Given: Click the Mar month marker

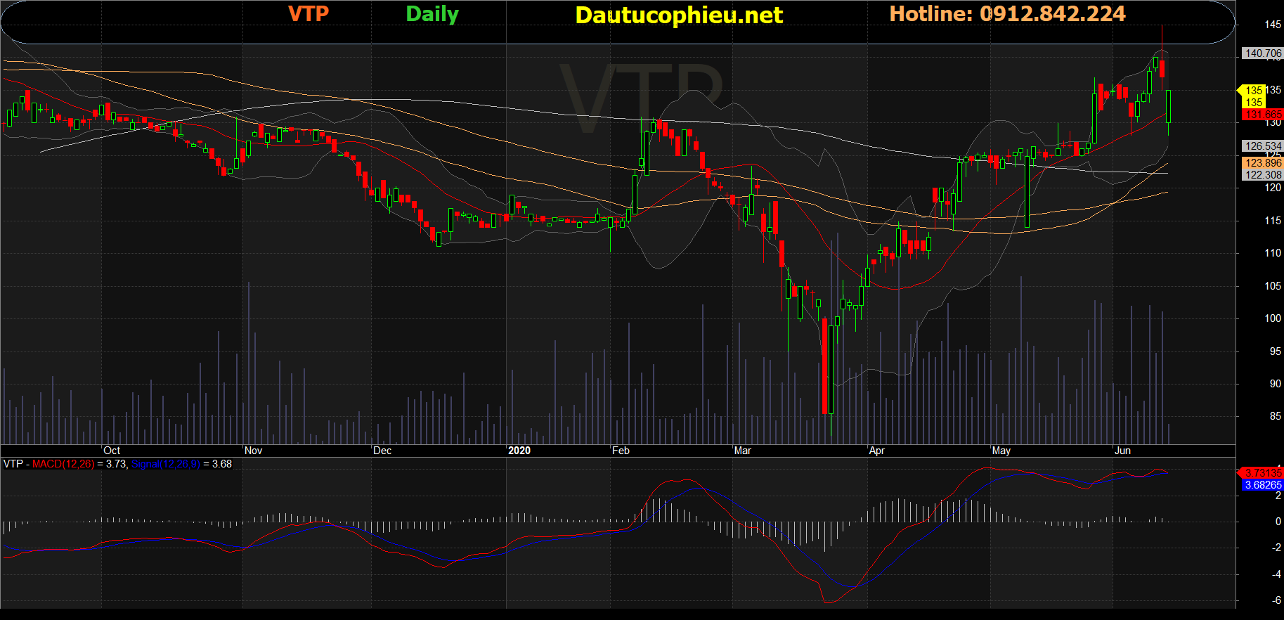Looking at the screenshot, I should click(742, 451).
